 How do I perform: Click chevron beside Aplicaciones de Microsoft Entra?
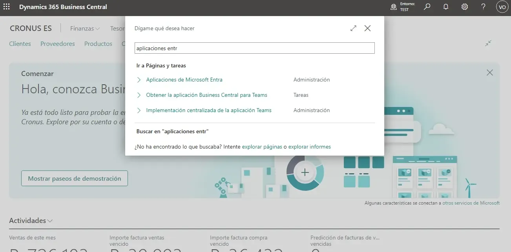139,80
